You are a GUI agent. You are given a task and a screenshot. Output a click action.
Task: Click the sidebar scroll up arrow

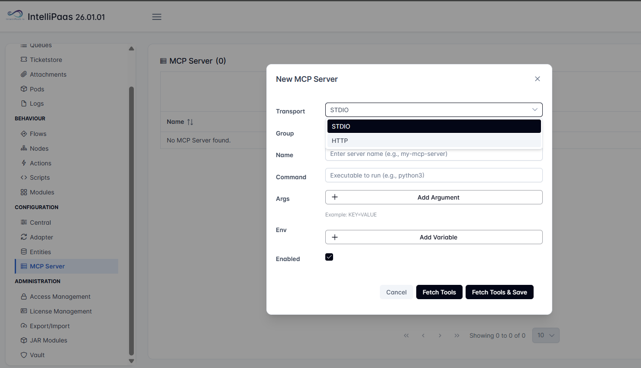[x=131, y=48]
